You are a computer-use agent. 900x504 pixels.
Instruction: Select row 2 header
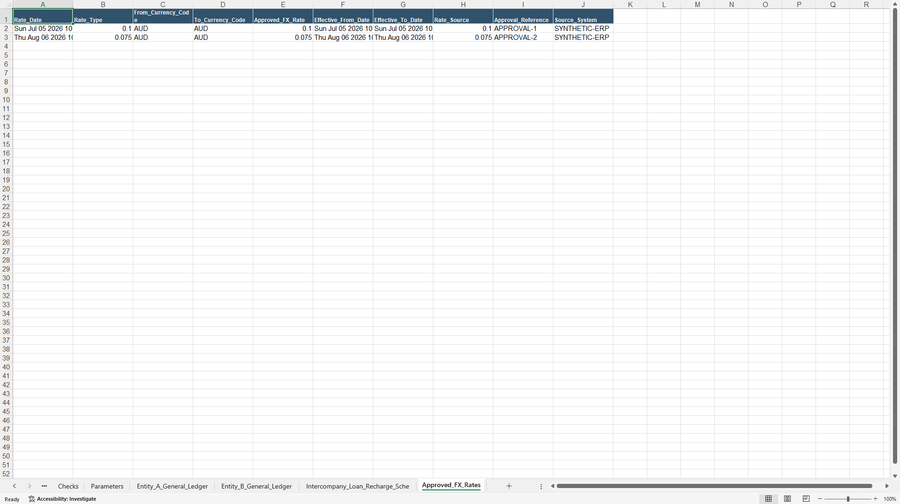point(6,29)
